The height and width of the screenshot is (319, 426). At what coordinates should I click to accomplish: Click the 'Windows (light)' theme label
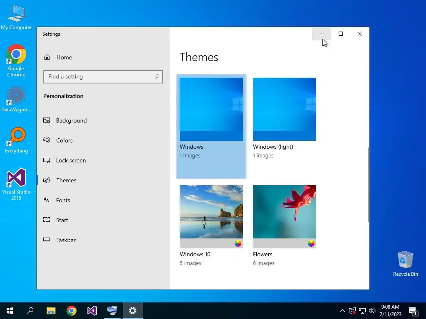[x=273, y=147]
